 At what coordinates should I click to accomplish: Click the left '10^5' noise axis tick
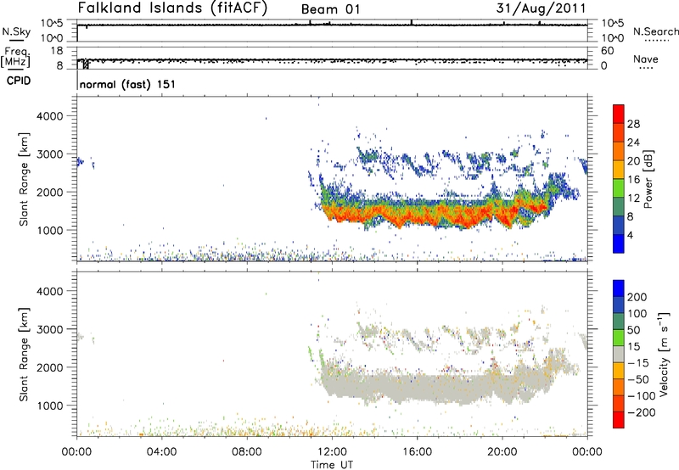tap(52, 24)
